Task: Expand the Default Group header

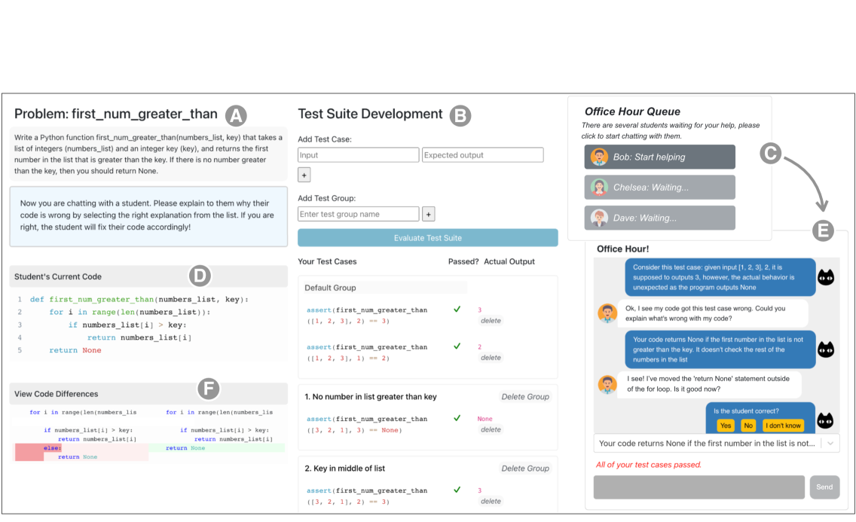Action: 384,288
